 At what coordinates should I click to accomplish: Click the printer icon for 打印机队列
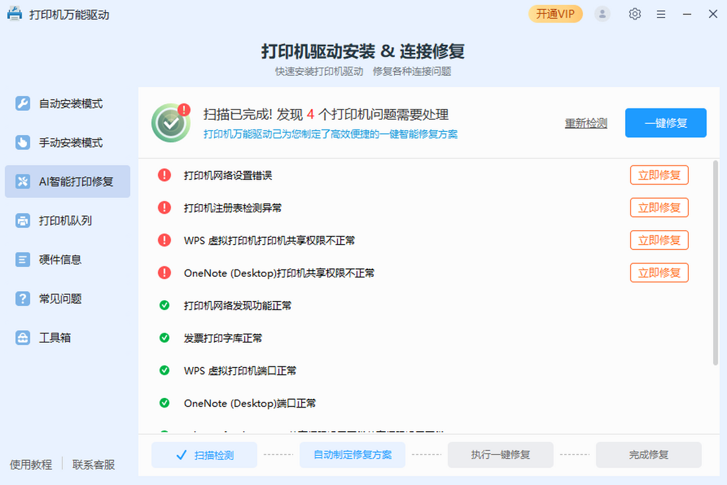pos(22,220)
